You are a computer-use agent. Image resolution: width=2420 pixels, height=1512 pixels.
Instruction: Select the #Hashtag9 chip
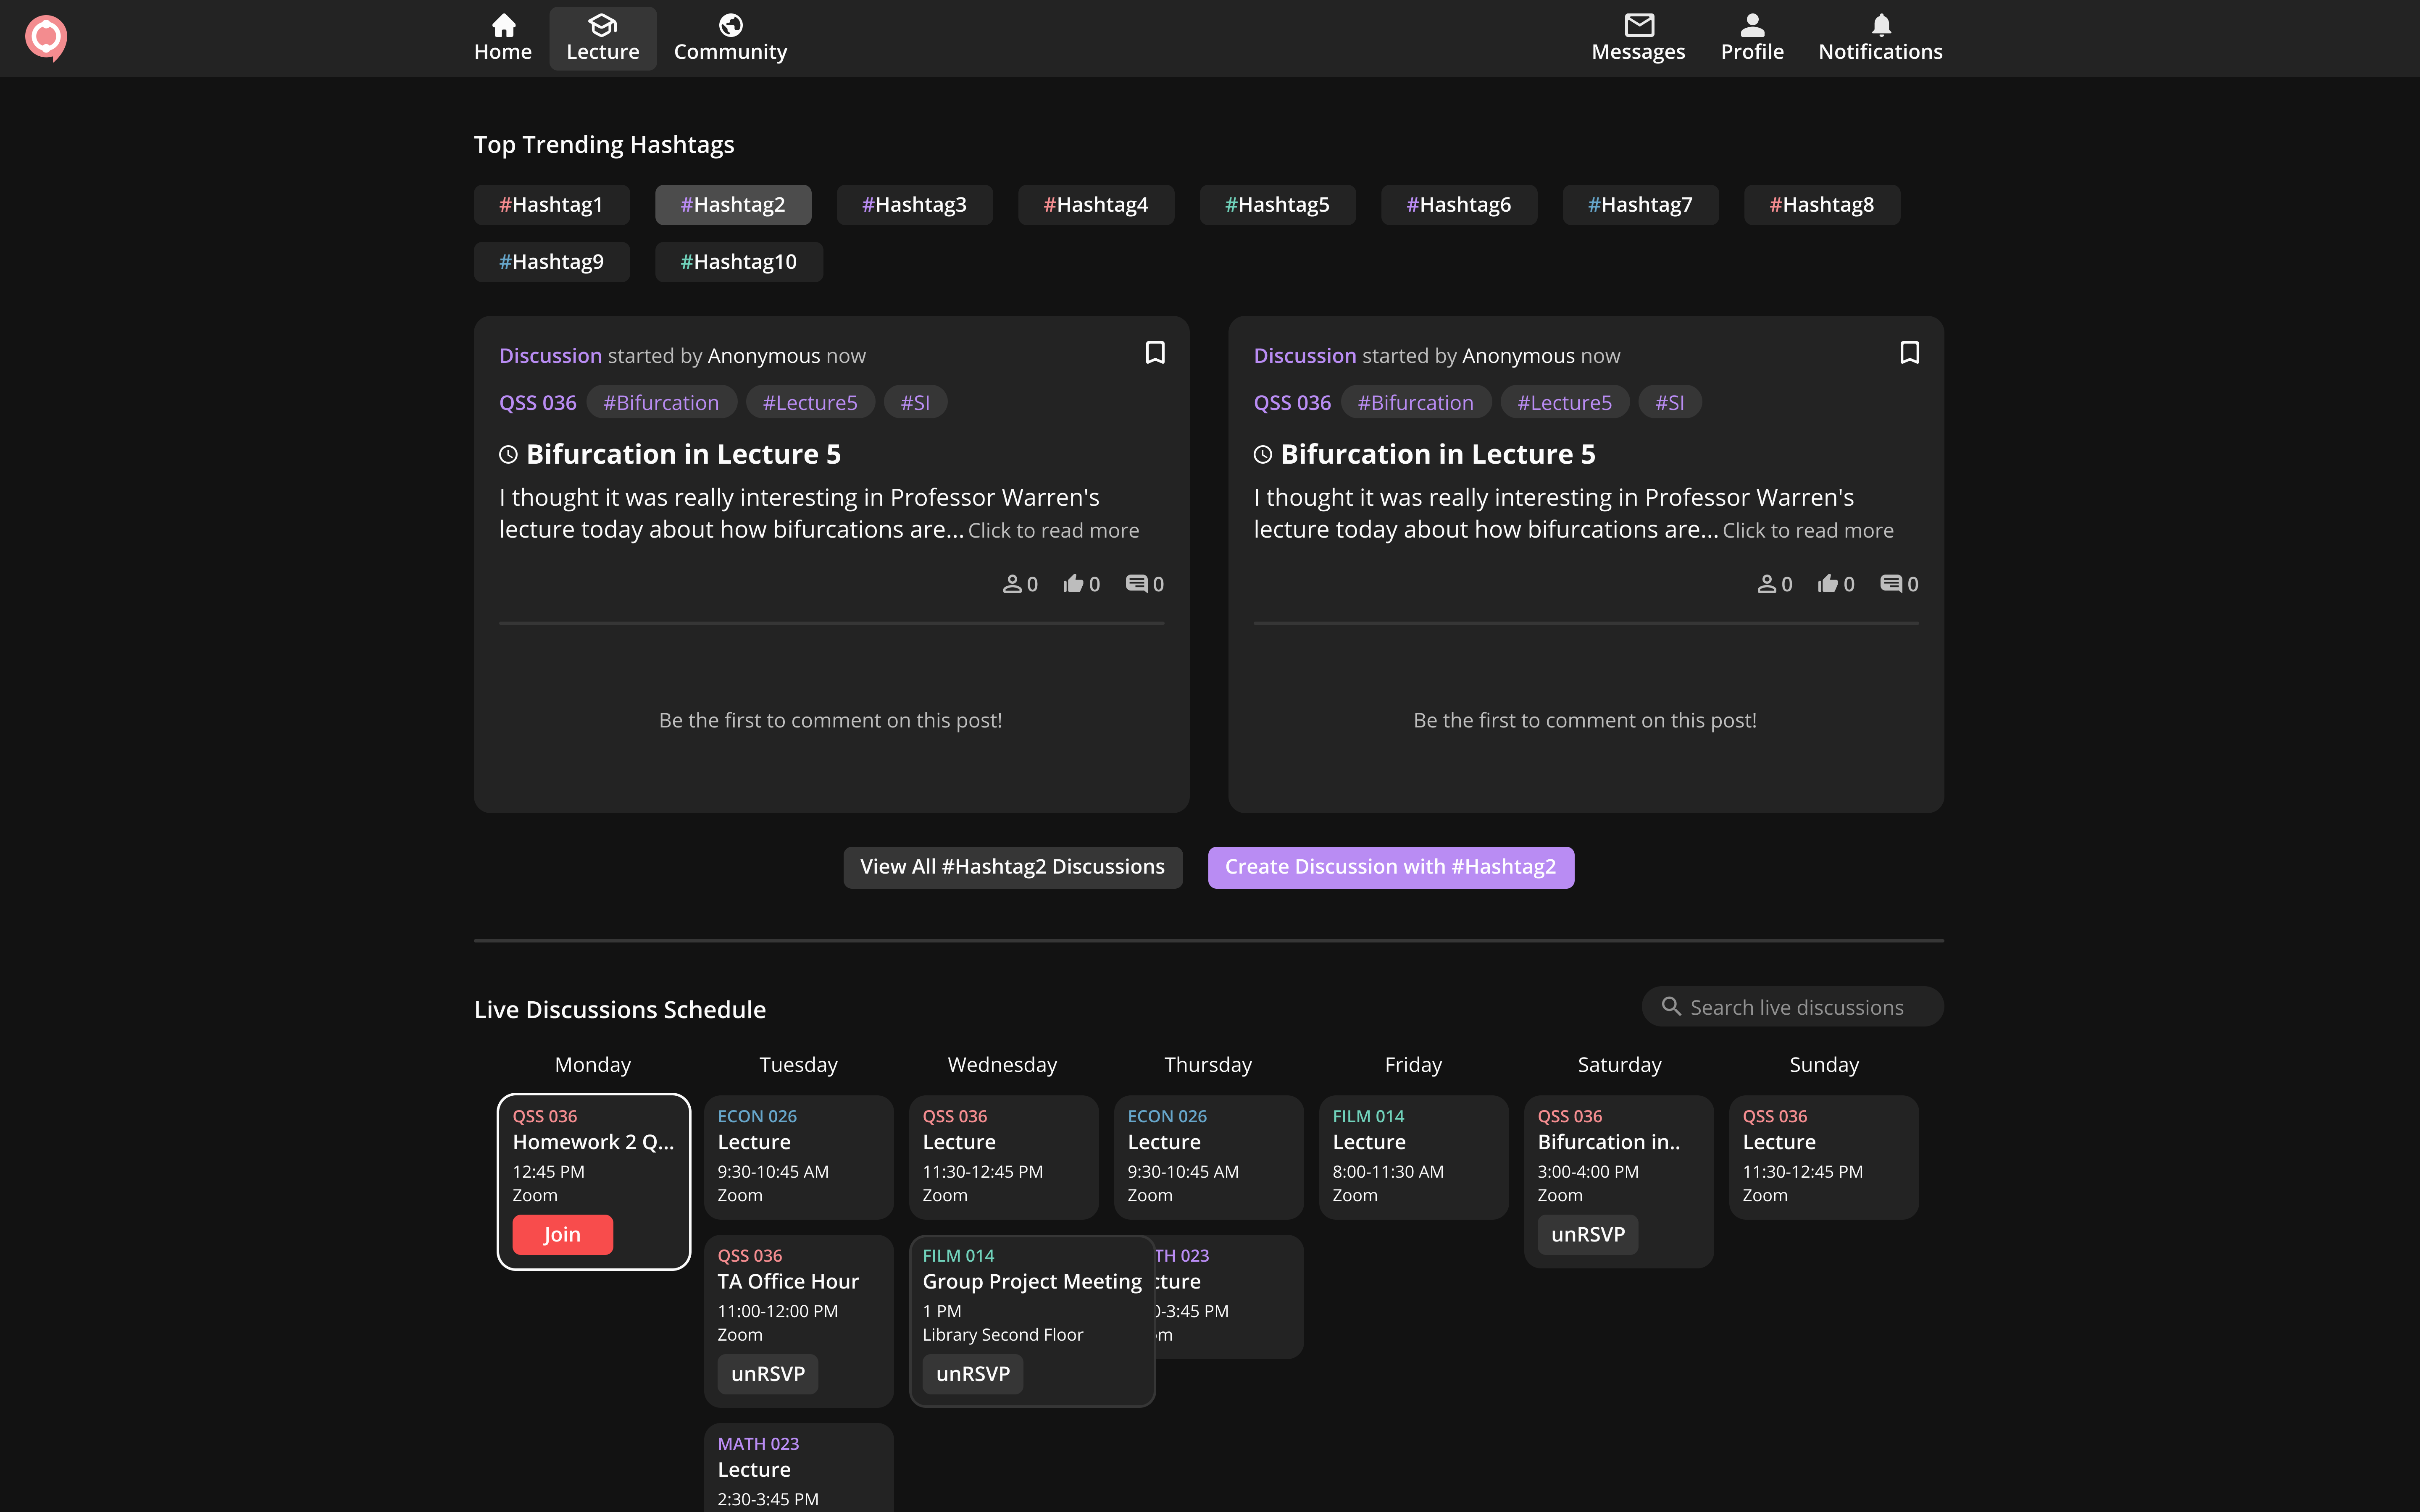click(x=552, y=262)
